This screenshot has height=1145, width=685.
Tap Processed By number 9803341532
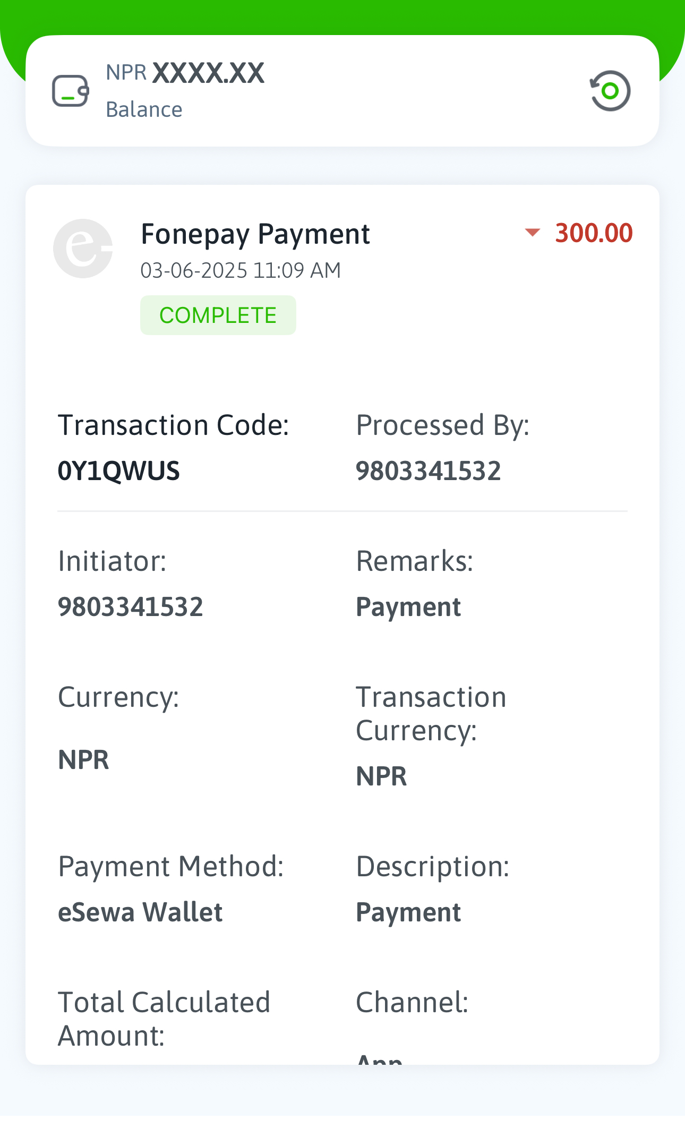pos(428,471)
